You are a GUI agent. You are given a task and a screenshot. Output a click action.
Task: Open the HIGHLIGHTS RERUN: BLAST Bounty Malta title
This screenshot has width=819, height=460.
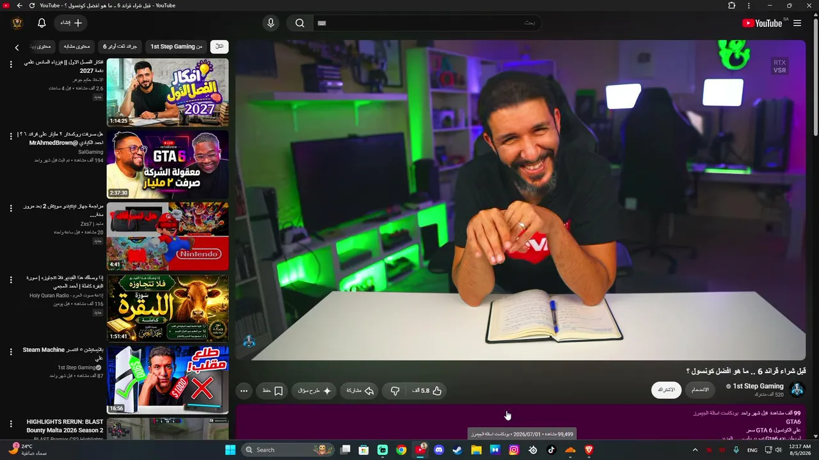click(x=65, y=426)
